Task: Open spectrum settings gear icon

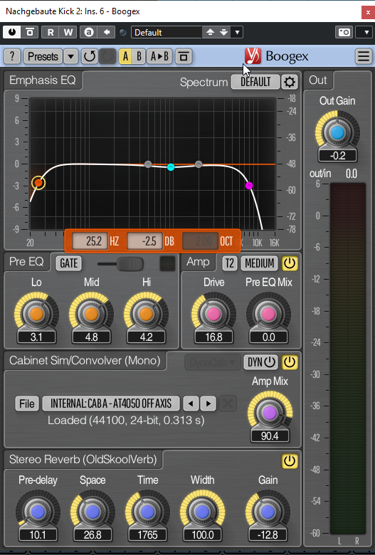Action: click(x=290, y=82)
